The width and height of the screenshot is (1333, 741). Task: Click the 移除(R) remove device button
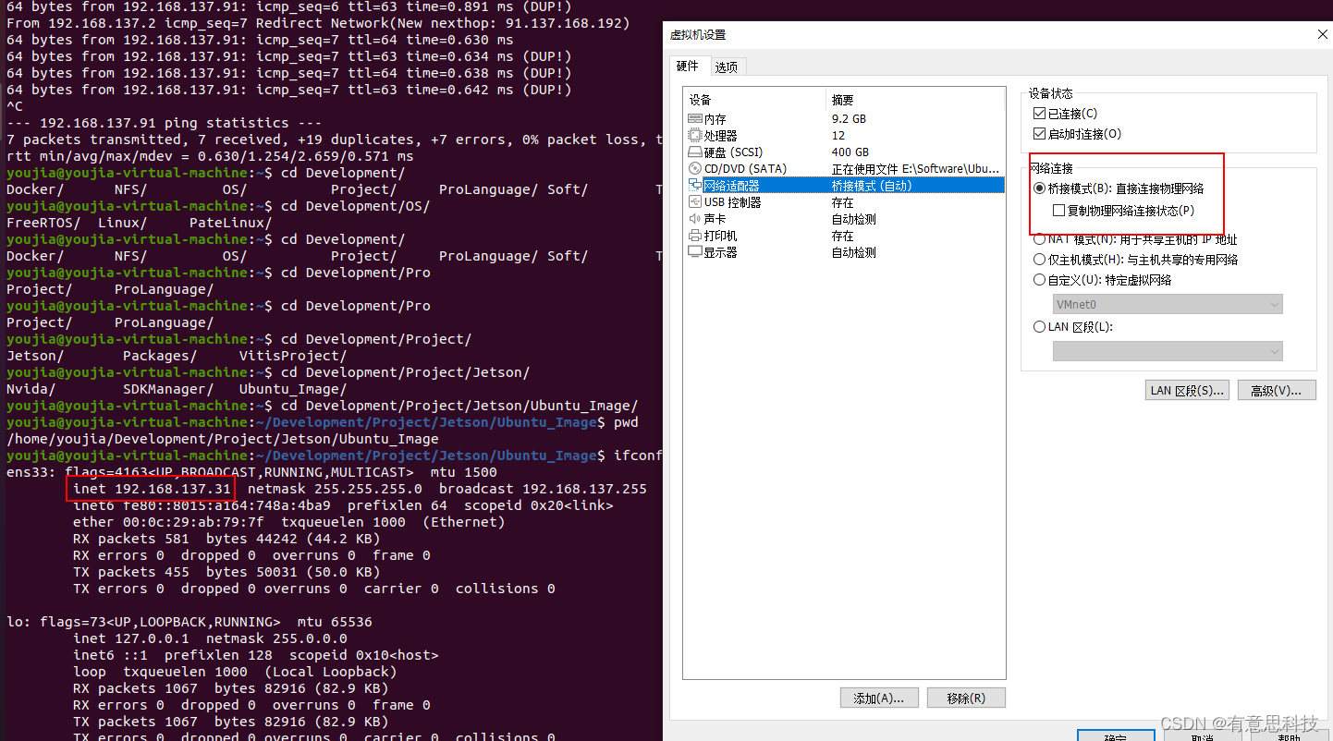pos(966,698)
